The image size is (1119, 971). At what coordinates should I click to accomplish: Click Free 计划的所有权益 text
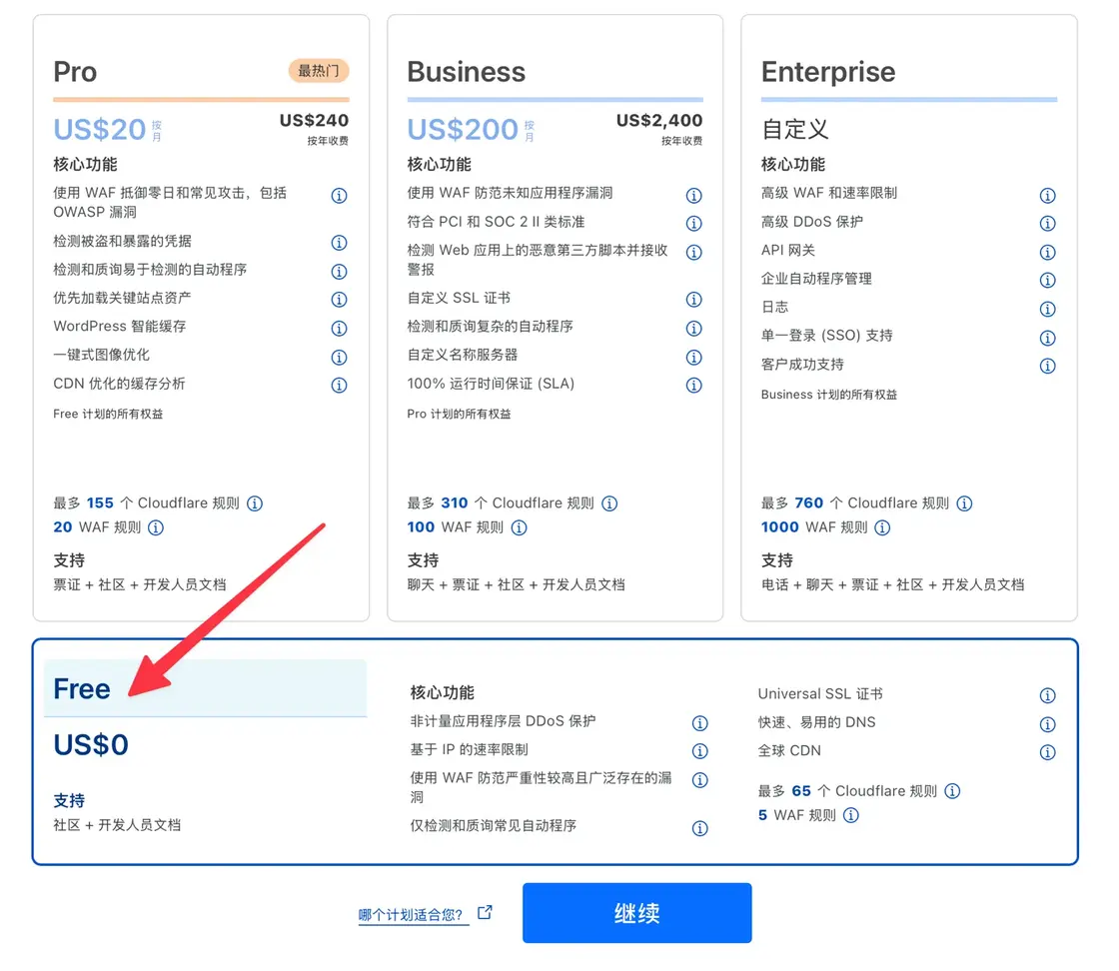click(x=108, y=414)
